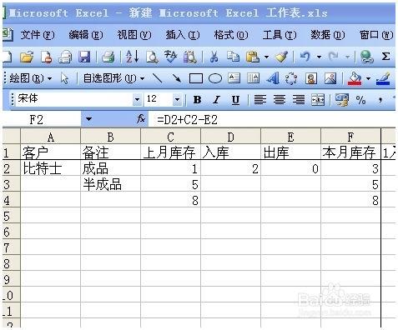Select column F by its header
The image size is (398, 330).
point(350,137)
